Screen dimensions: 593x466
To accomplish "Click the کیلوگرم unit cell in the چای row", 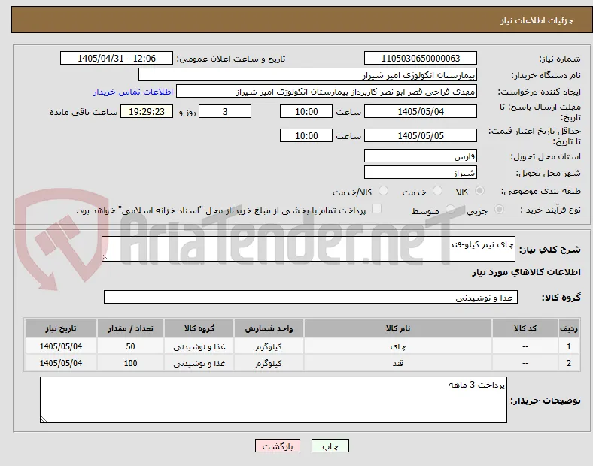I will (x=269, y=346).
